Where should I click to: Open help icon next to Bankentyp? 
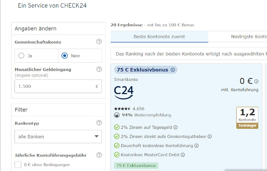pos(99,123)
